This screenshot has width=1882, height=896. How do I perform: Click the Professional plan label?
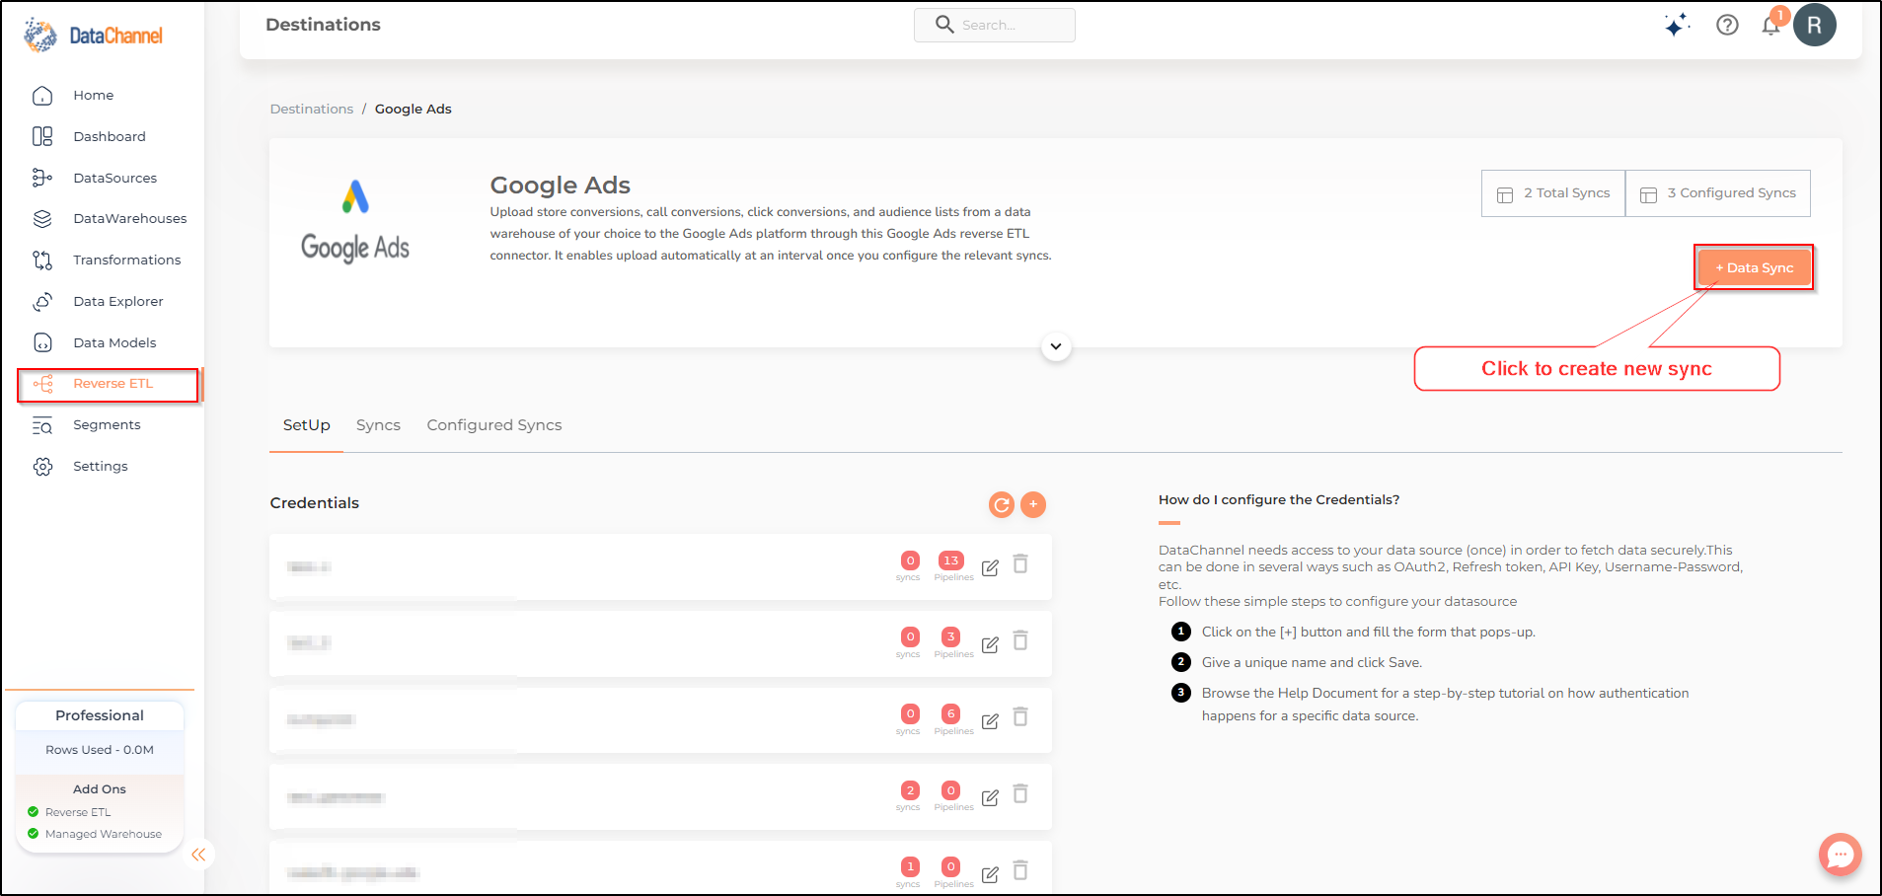coord(100,715)
